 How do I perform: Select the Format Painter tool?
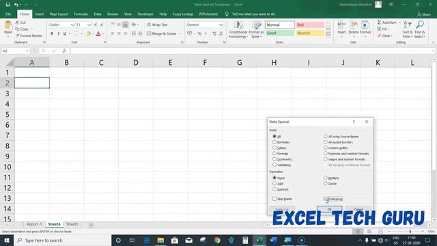(x=29, y=36)
